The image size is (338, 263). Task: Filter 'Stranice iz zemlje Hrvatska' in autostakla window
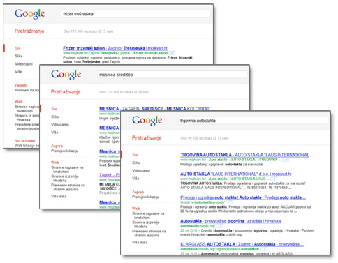tap(146, 225)
